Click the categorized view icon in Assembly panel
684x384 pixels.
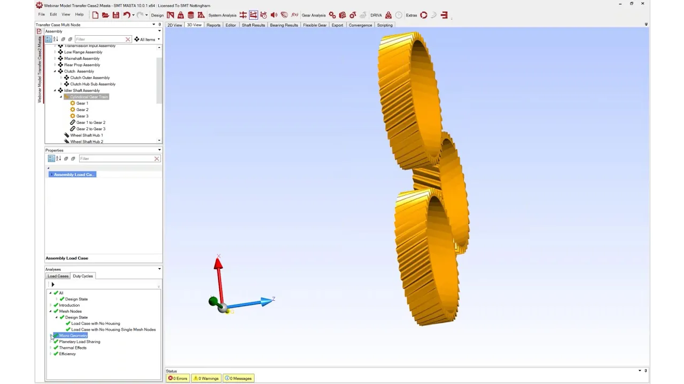point(49,39)
